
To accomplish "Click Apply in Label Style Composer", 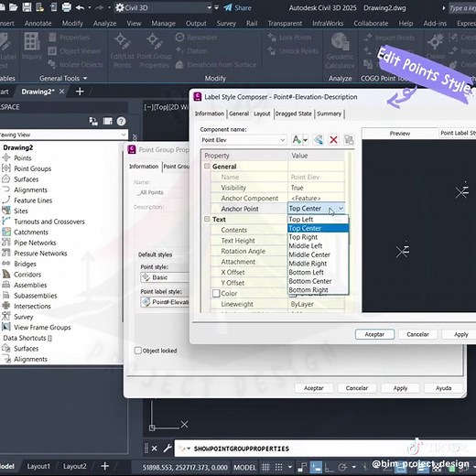I will (460, 334).
